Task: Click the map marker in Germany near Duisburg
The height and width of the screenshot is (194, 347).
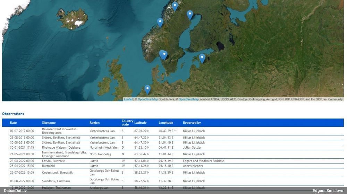Action: (x=147, y=89)
